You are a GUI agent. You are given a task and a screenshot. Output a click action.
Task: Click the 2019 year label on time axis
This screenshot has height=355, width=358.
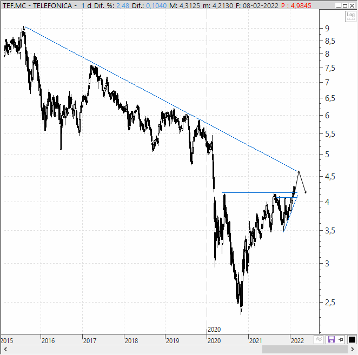[173, 340]
